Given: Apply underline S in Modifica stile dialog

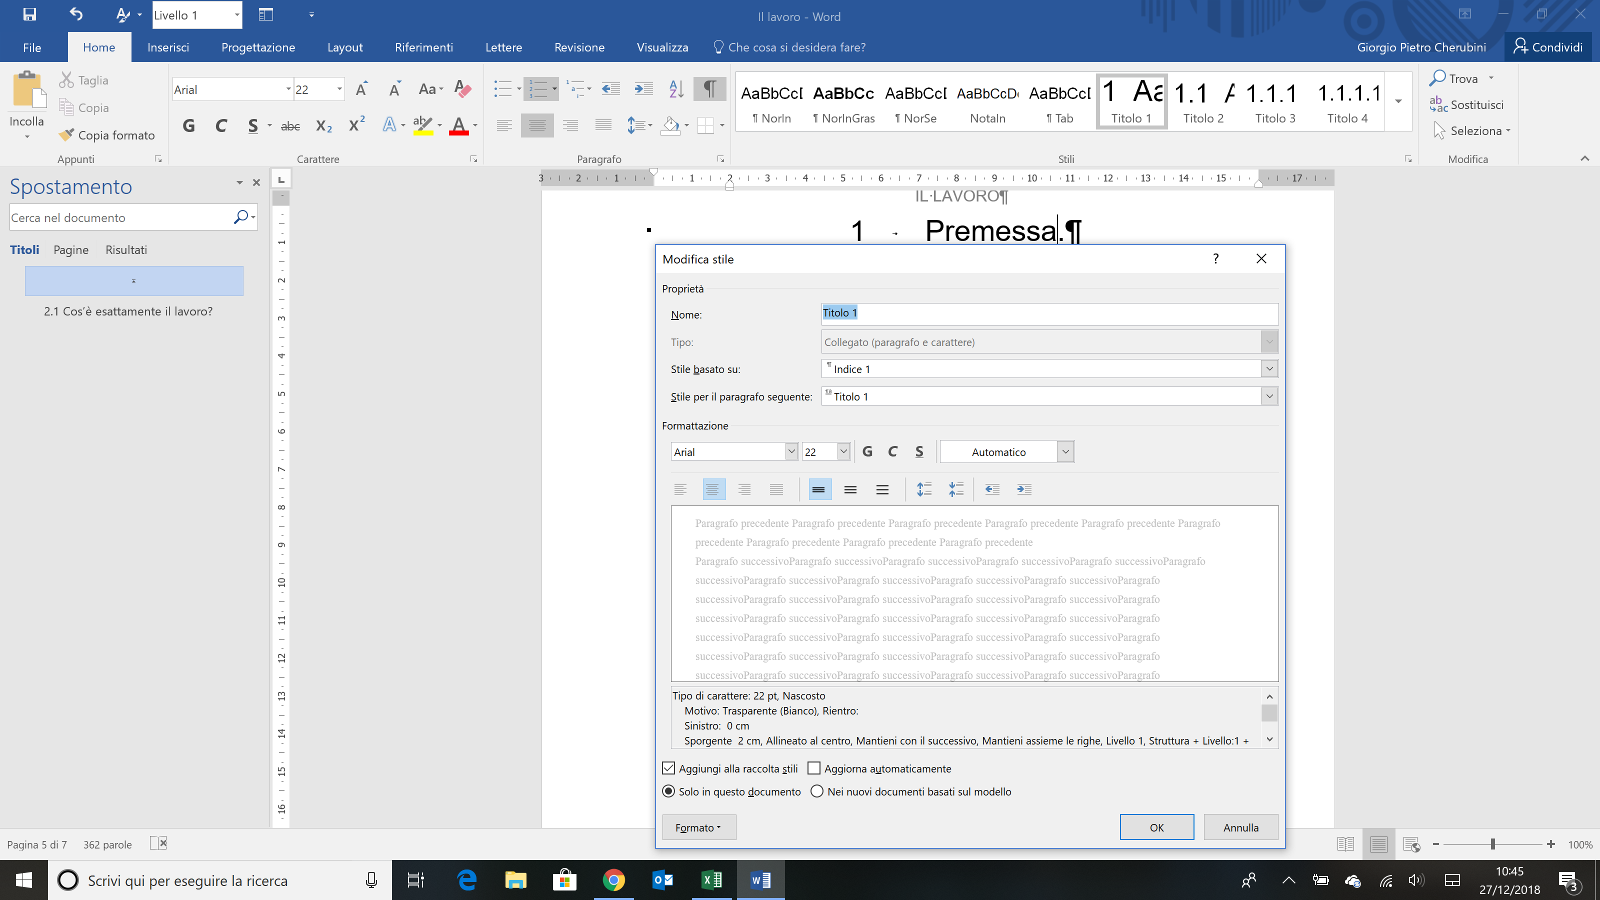Looking at the screenshot, I should pos(919,451).
